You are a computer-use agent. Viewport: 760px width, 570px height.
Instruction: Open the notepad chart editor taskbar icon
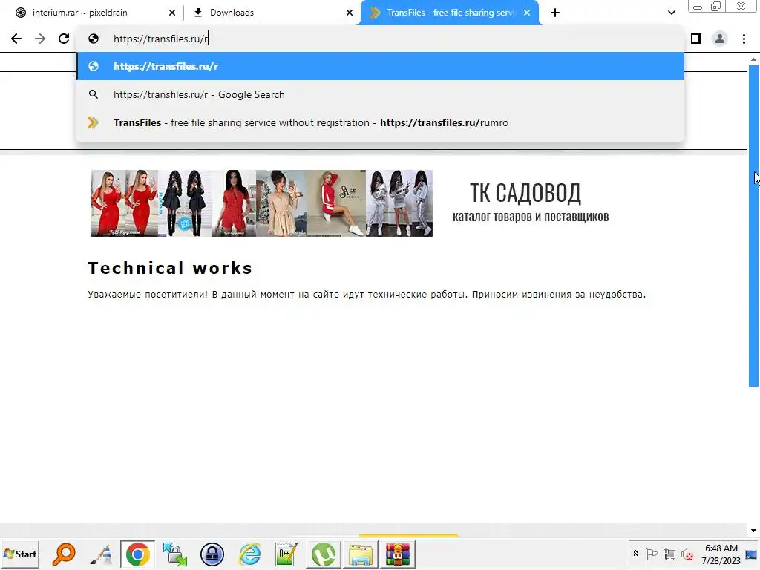point(286,554)
